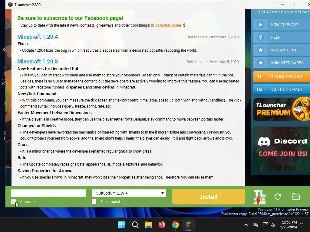Open taskbar Search
310x232 pixels.
[135, 225]
